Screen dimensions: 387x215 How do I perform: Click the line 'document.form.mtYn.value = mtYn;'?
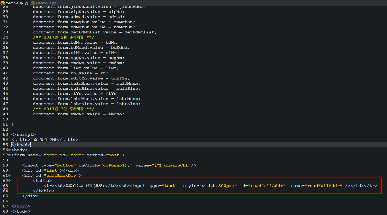[76, 93]
